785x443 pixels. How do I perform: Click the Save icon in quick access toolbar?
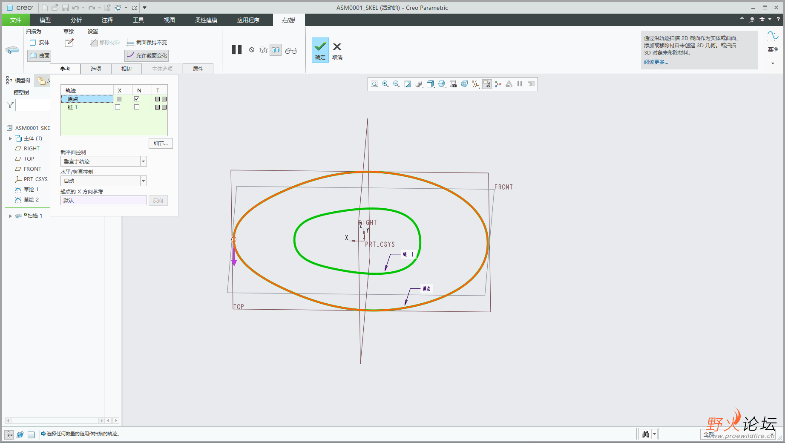[x=65, y=8]
